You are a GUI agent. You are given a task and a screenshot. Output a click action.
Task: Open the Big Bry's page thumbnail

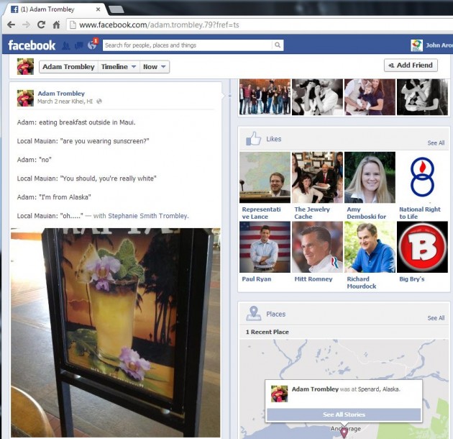click(x=422, y=246)
